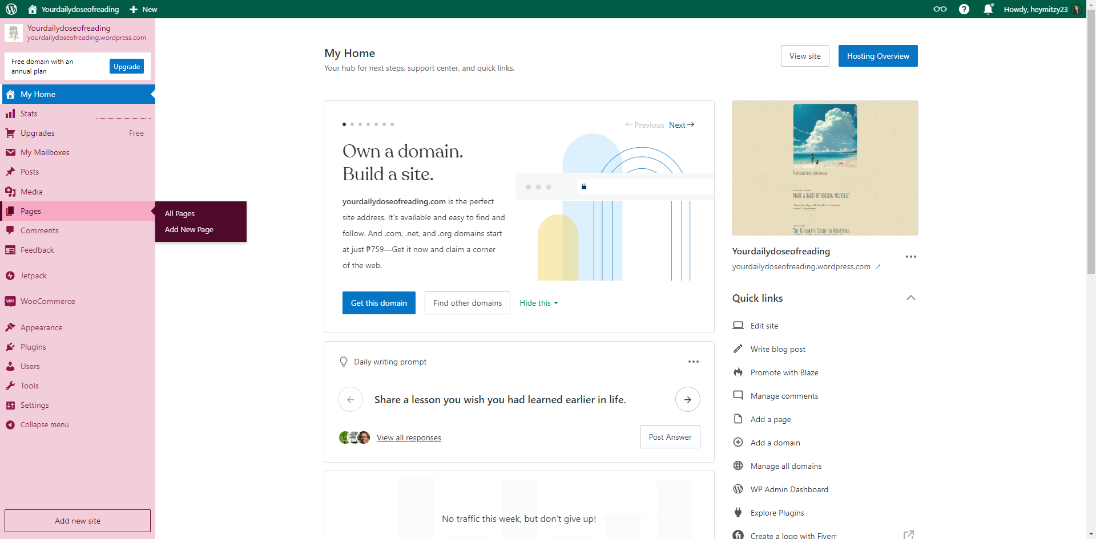The image size is (1096, 539).
Task: Click the View site button
Action: 805,56
